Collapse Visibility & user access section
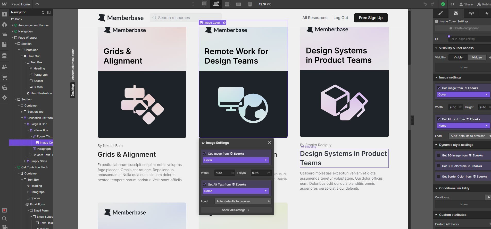Image resolution: width=491 pixels, height=229 pixels. 436,48
